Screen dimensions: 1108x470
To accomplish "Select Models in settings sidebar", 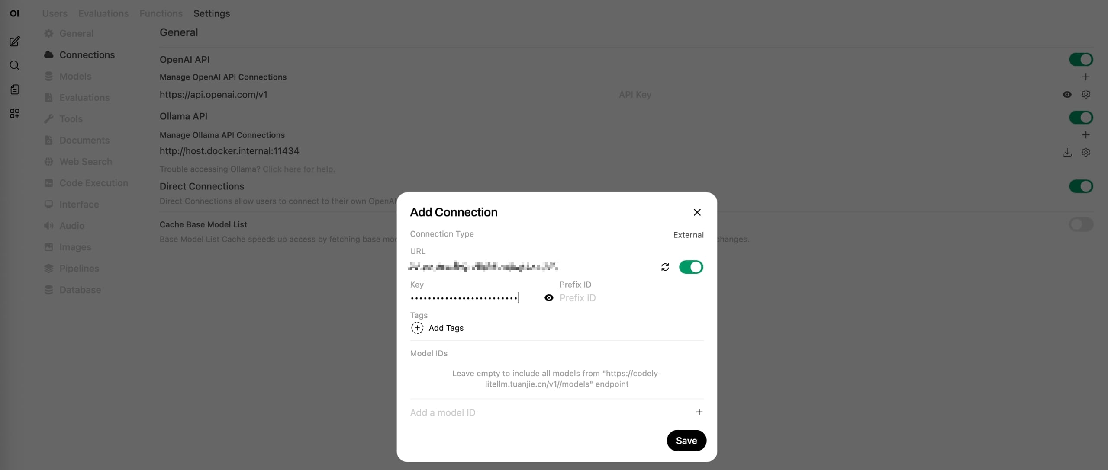I will [x=75, y=76].
